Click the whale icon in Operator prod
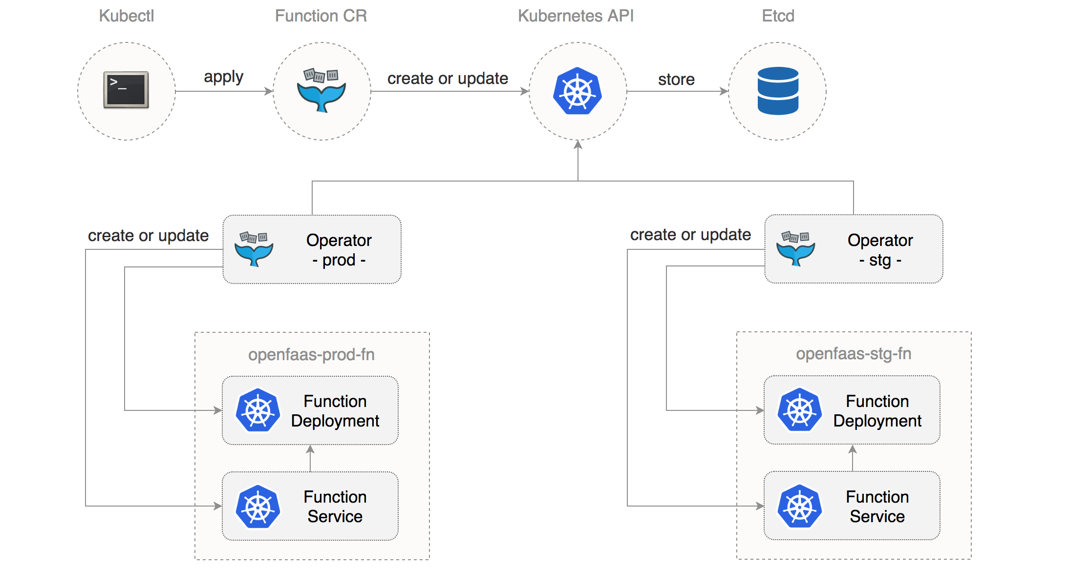Screen dimensions: 1069x569 [254, 249]
